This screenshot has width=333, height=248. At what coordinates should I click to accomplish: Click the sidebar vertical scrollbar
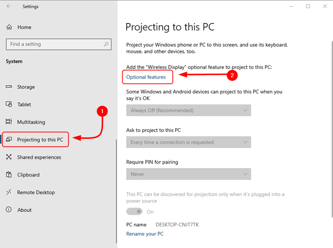coord(116,188)
